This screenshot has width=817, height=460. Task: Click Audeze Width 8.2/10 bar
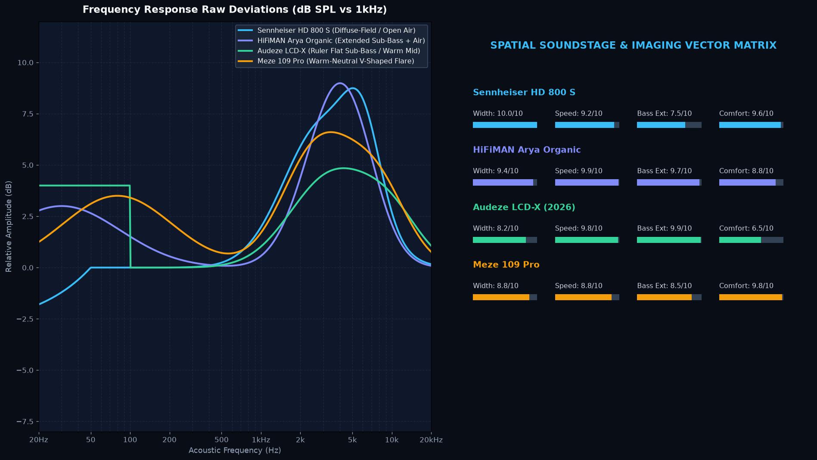click(505, 240)
